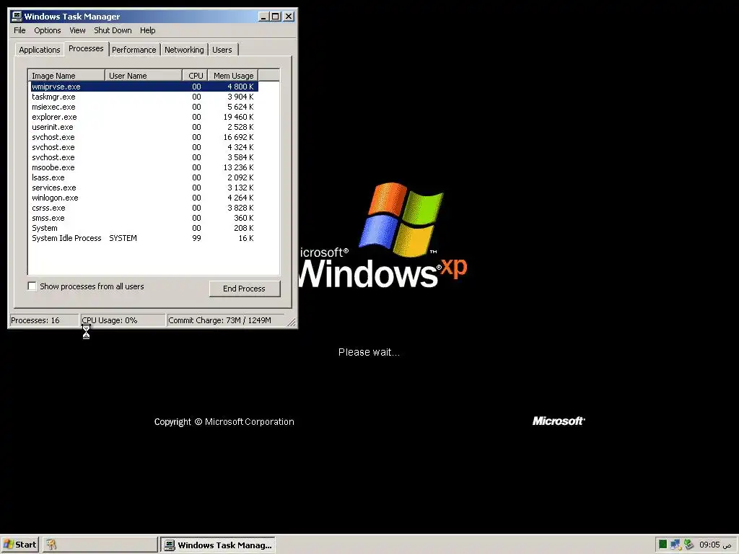Select the System process using 208 K
This screenshot has height=554, width=739.
pyautogui.click(x=144, y=228)
